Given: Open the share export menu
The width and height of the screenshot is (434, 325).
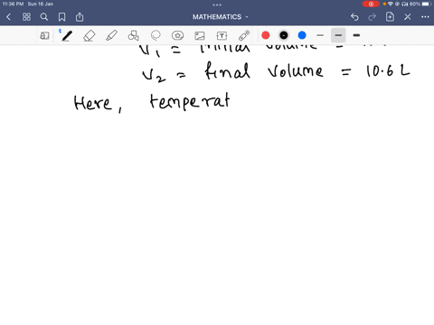Looking at the screenshot, I should coord(80,17).
